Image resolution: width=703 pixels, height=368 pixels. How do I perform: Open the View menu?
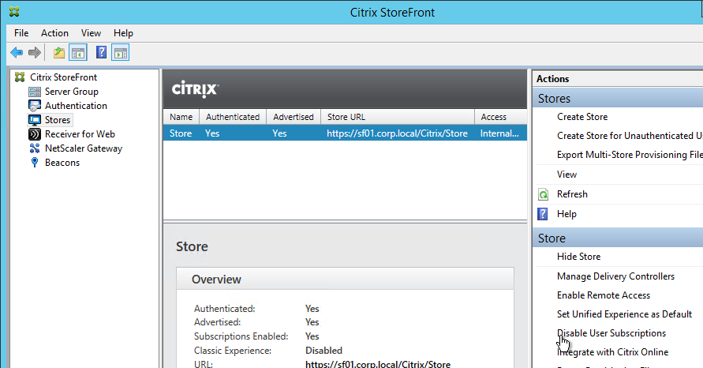tap(91, 33)
